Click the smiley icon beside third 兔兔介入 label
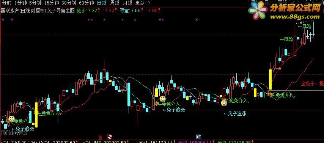The height and width of the screenshot is (143, 324). [224, 103]
